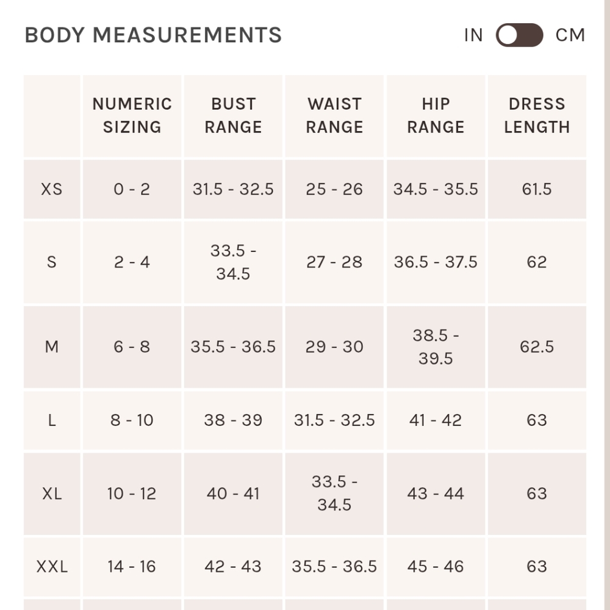610x610 pixels.
Task: Select the XS size row label
Action: coord(52,189)
